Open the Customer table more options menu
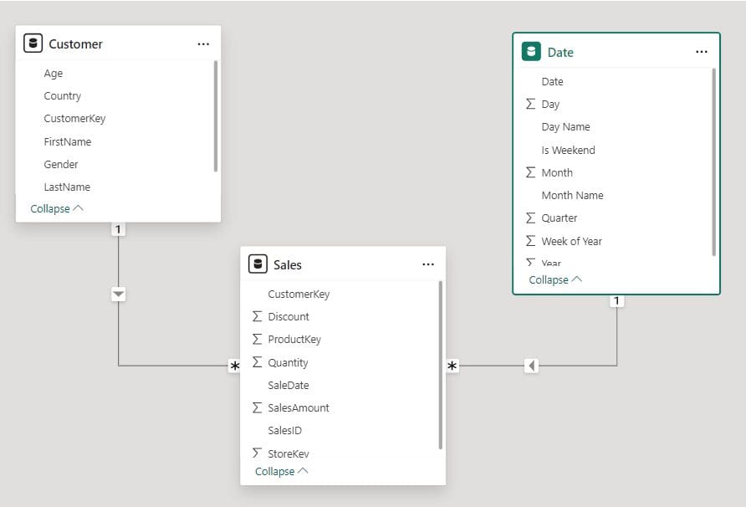Viewport: 746px width, 507px height. point(203,43)
